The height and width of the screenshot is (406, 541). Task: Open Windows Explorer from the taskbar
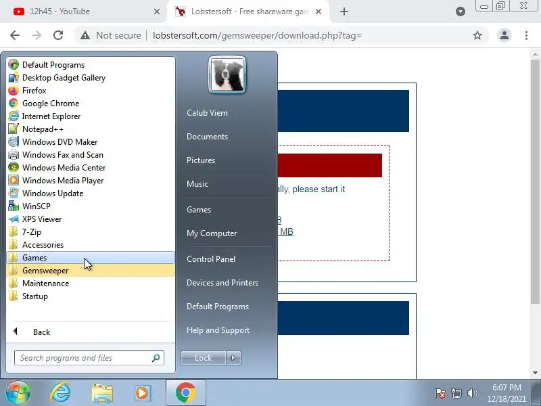point(102,393)
